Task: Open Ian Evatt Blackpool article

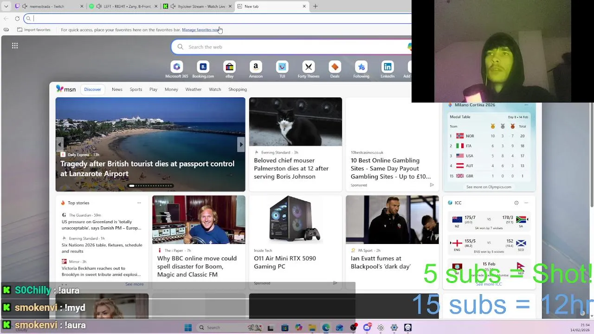Action: (x=381, y=262)
